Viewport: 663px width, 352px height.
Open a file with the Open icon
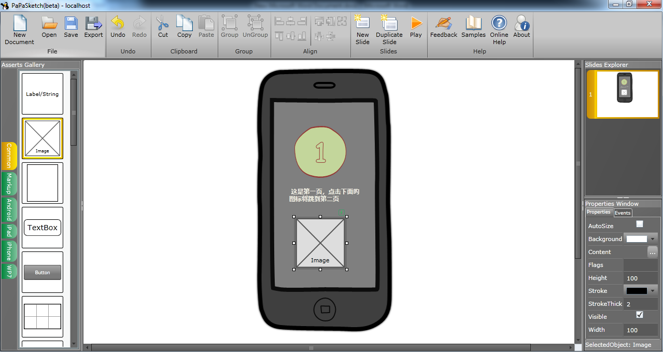point(49,27)
